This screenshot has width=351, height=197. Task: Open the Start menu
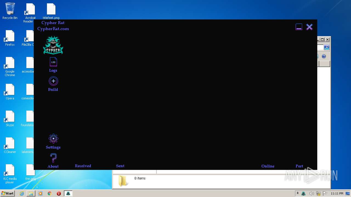click(x=7, y=193)
